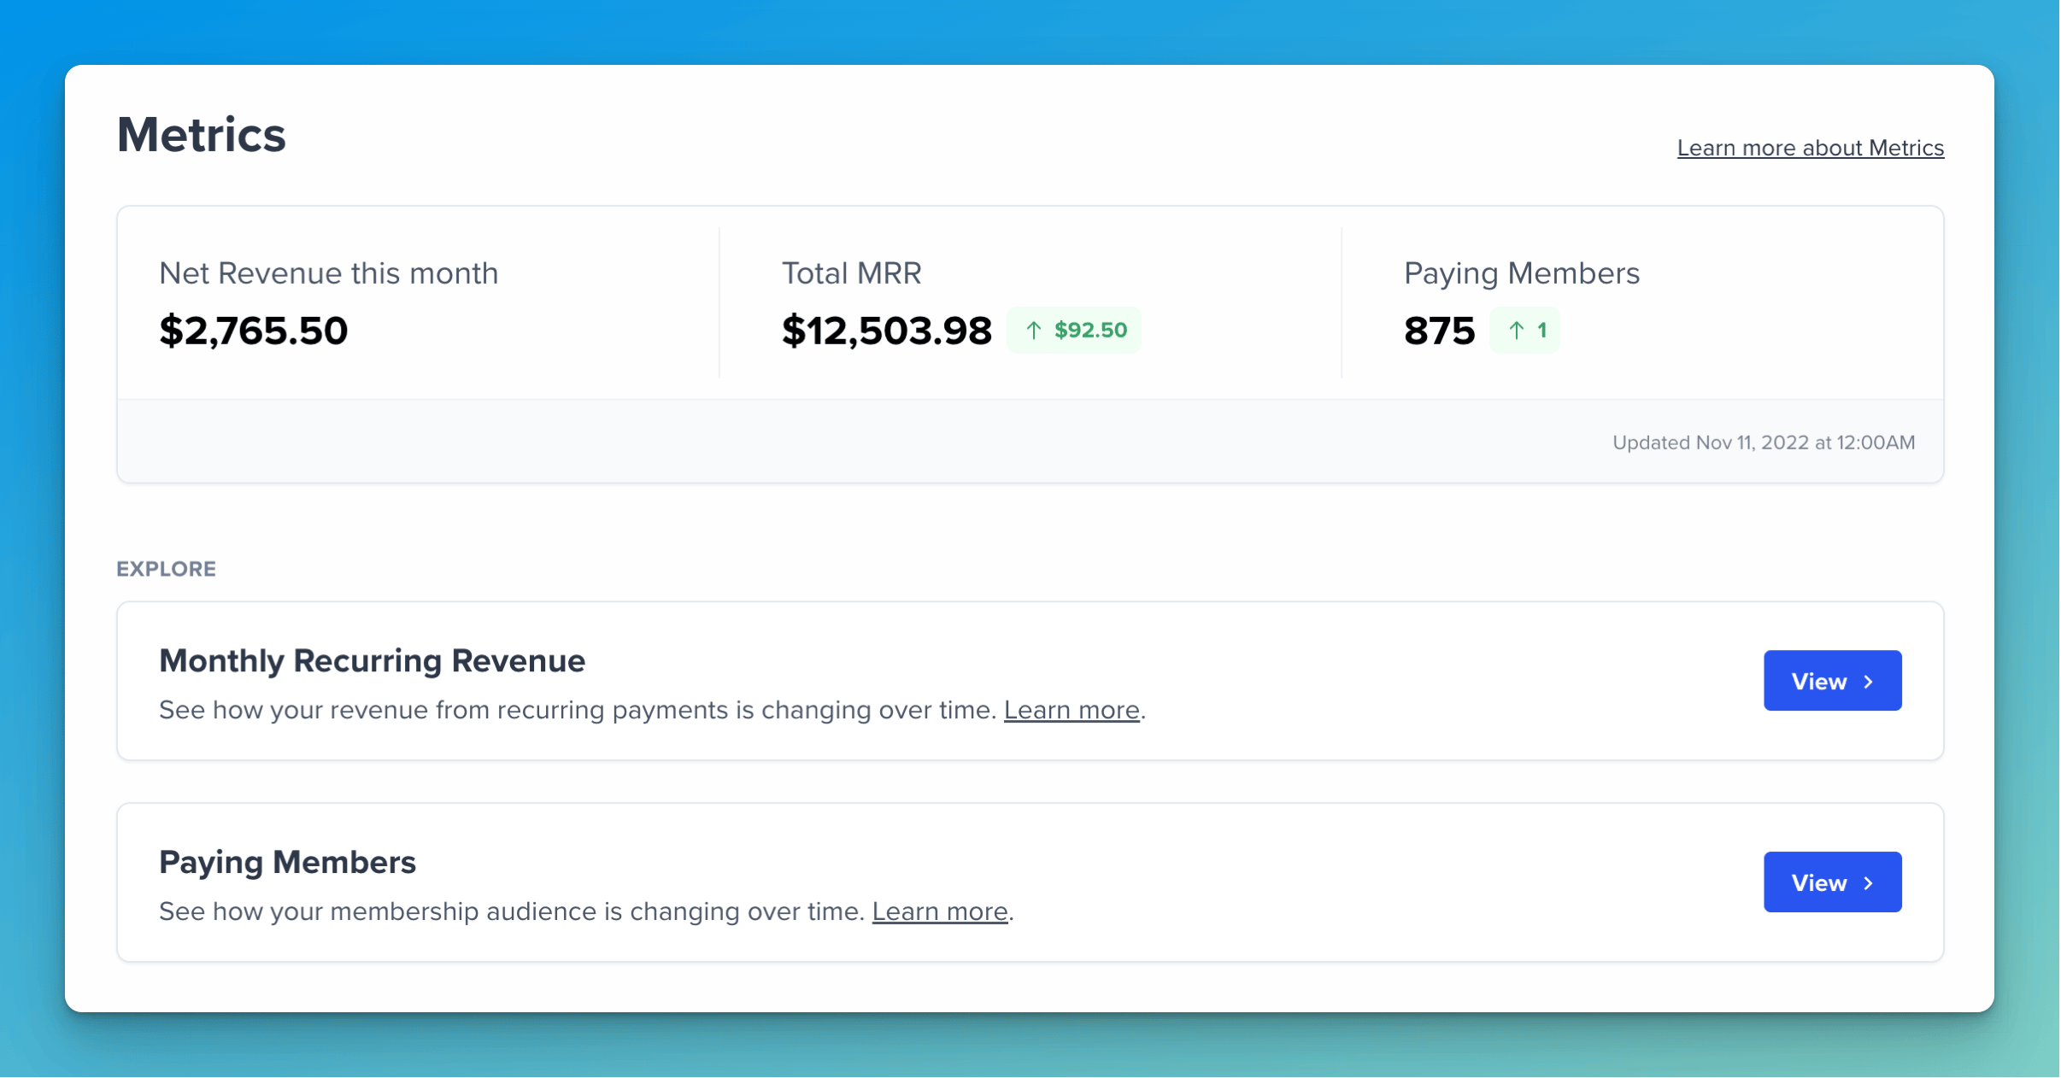2061x1078 pixels.
Task: Click the chevron inside the Paying Members View button
Action: pos(1868,882)
